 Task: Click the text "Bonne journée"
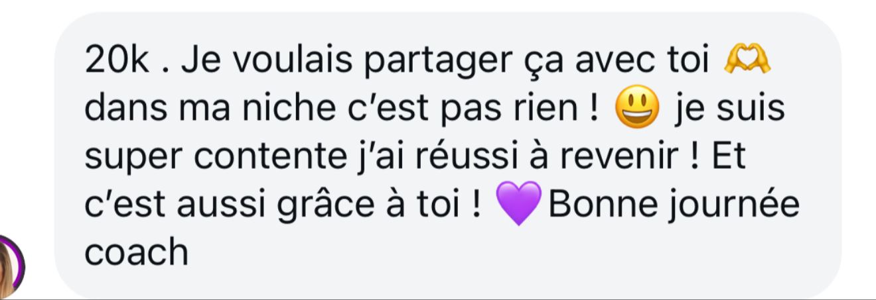click(x=672, y=204)
